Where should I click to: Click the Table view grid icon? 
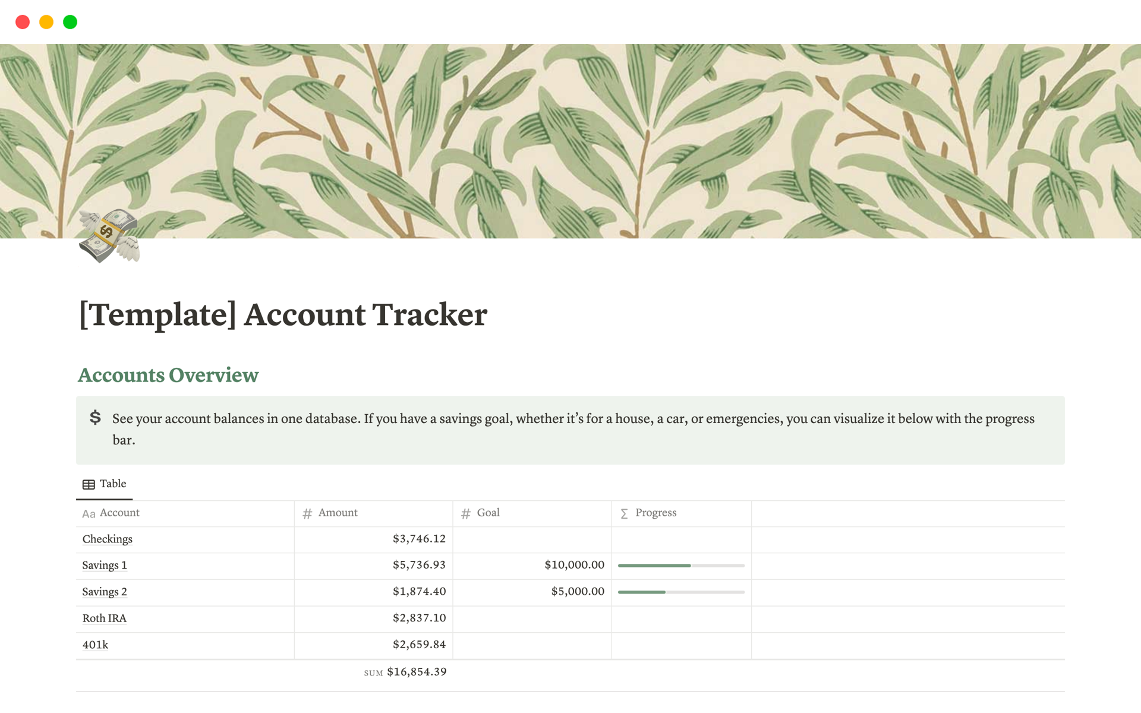coord(89,484)
